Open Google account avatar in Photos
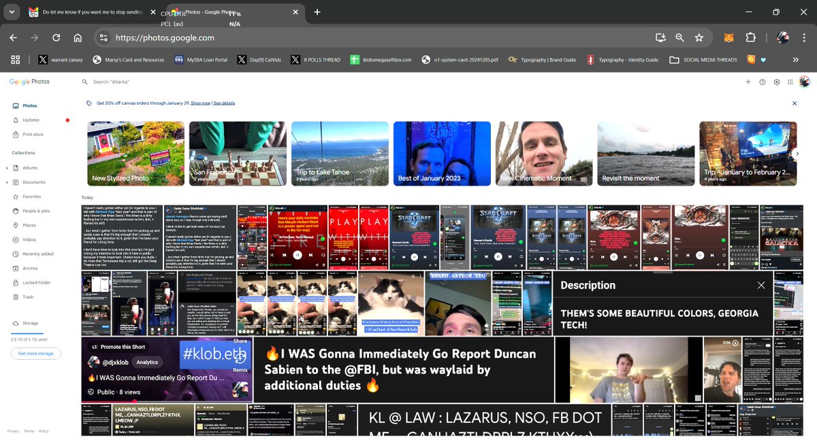Viewport: 817px width, 440px height. pyautogui.click(x=805, y=82)
